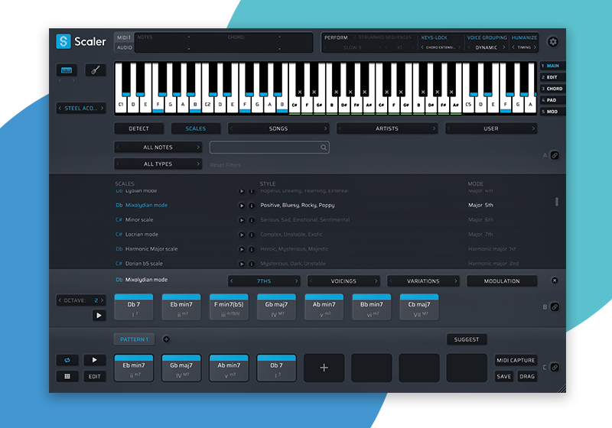Play preview of Db Harmonic Major scale

click(x=242, y=249)
